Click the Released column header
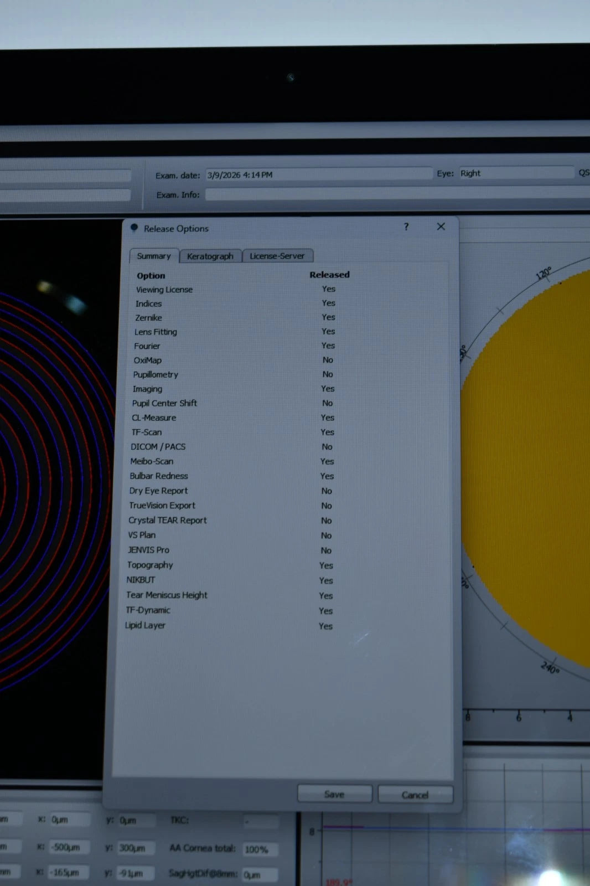 tap(330, 275)
